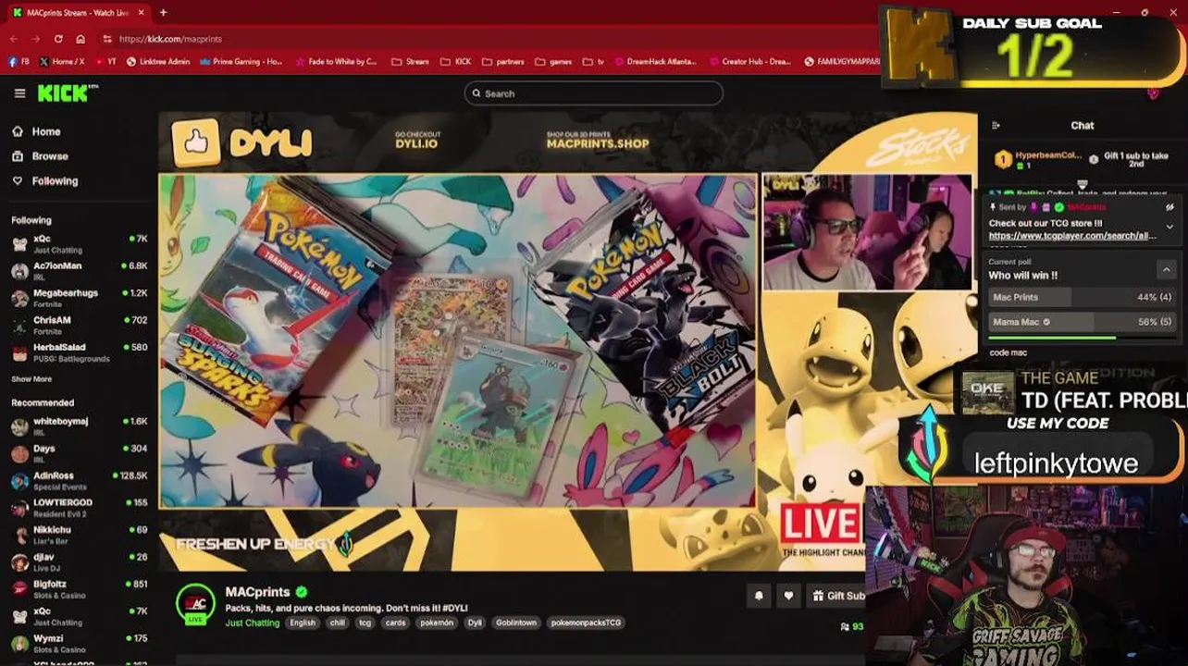This screenshot has width=1188, height=666.
Task: Go to Home in Kick sidebar
Action: pos(37,131)
